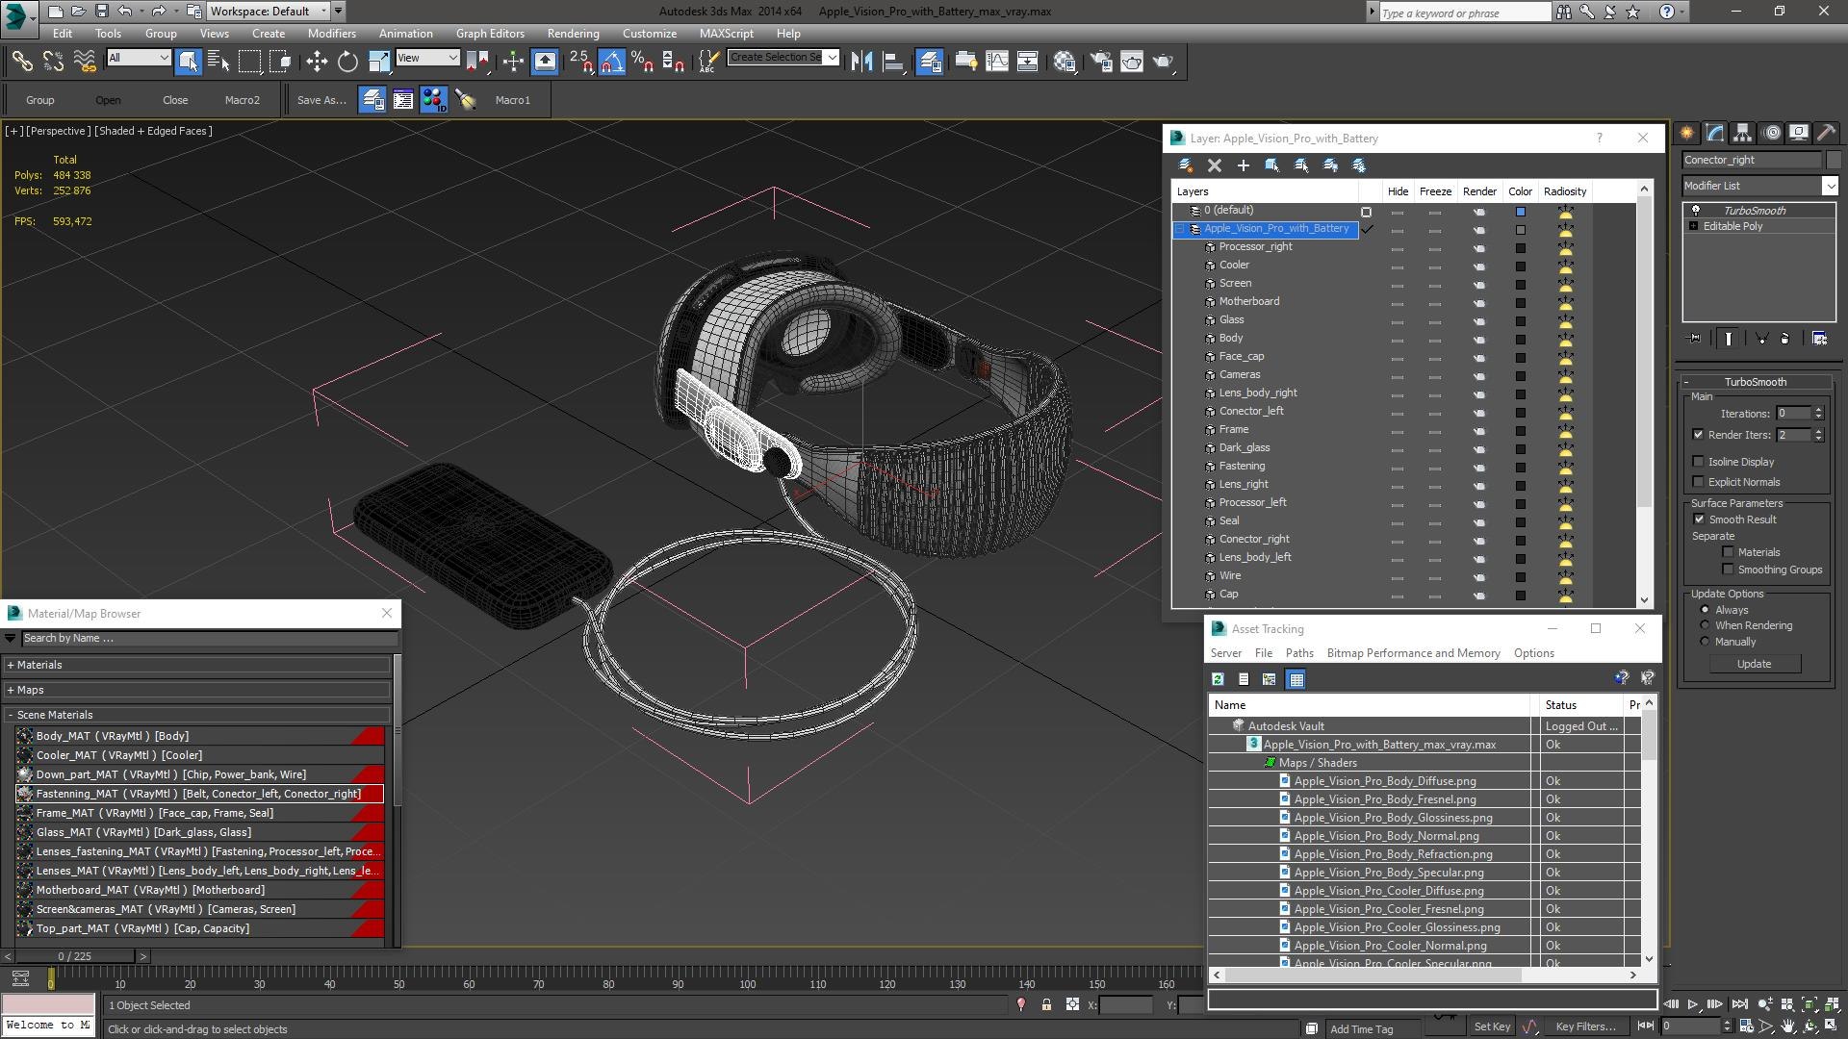The height and width of the screenshot is (1039, 1848).
Task: Toggle the Angle Snap tool
Action: (x=612, y=62)
